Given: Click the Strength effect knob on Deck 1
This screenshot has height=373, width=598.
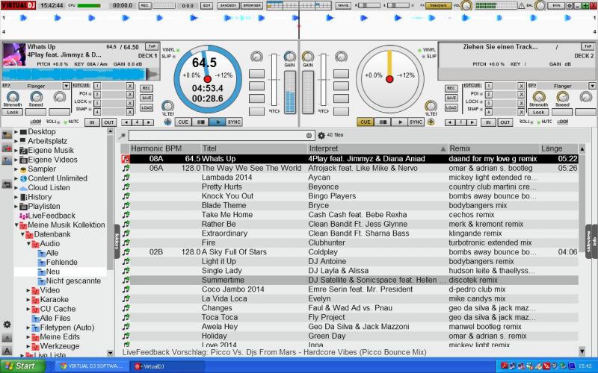Looking at the screenshot, I should (13, 98).
